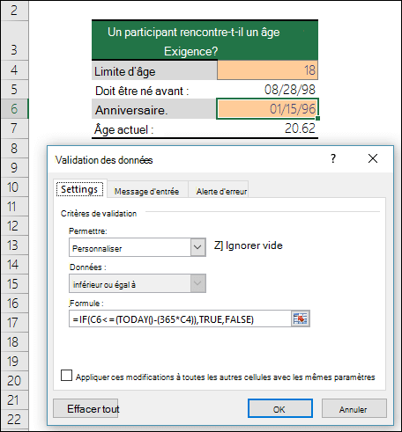Select row header 10
Screen dimensions: 402x432
click(x=14, y=187)
